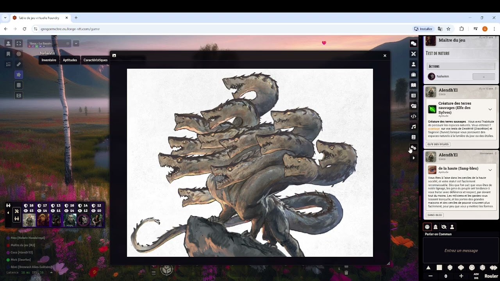The width and height of the screenshot is (500, 281).
Task: Open the journal book sidebar tab
Action: [x=413, y=85]
